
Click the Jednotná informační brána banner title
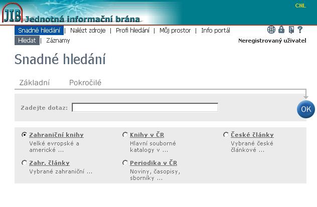point(82,19)
